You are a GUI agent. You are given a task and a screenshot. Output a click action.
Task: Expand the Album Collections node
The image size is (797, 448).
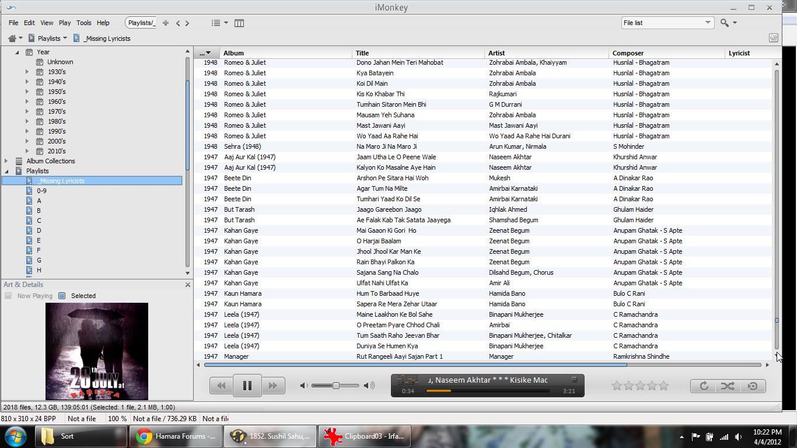click(x=6, y=161)
